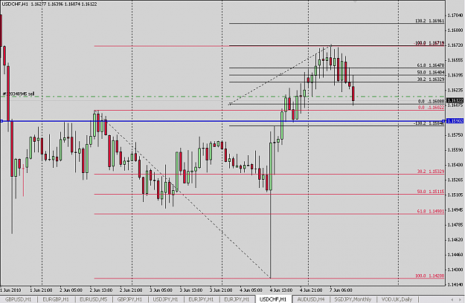465x303 pixels.
Task: Click the 1.16555 price scale value
Action: [455, 60]
